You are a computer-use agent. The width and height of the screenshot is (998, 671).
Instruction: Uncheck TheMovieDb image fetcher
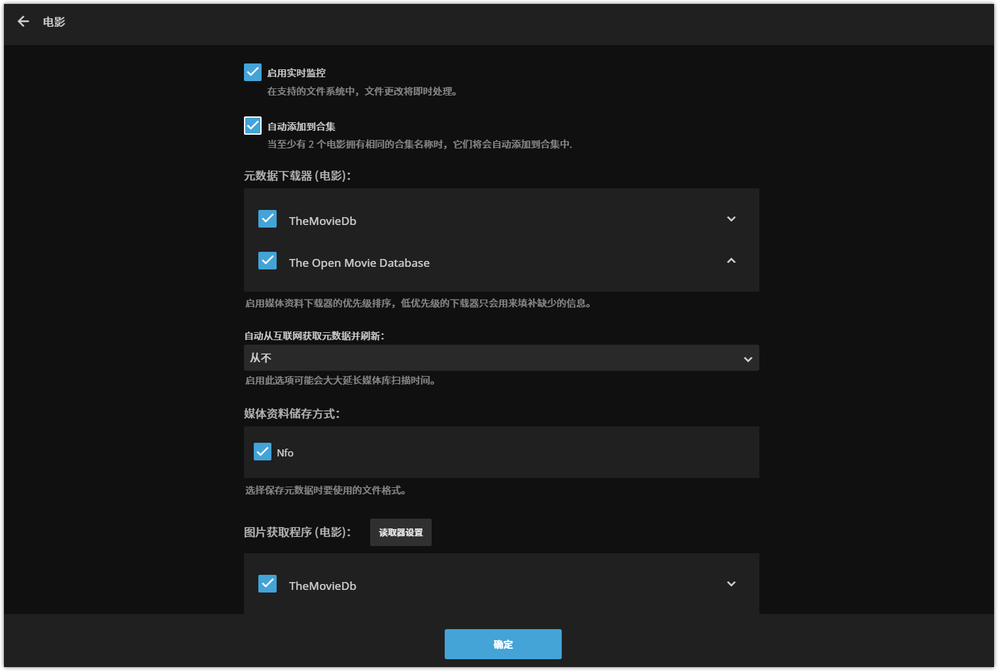[267, 583]
